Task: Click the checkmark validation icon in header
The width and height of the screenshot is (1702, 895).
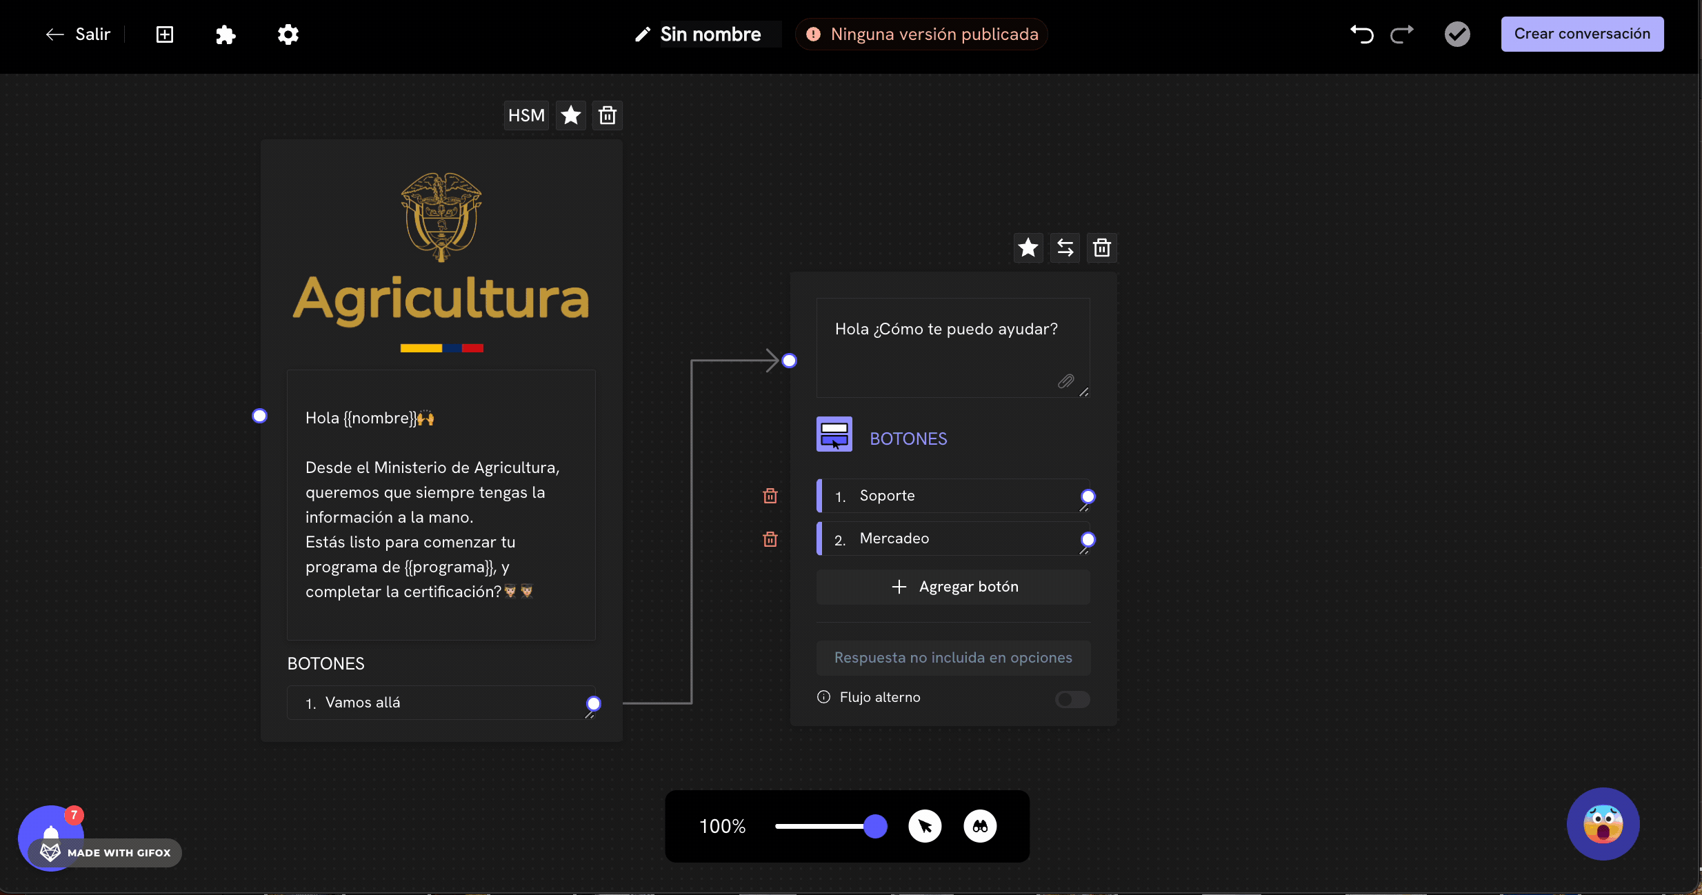Action: 1457,34
